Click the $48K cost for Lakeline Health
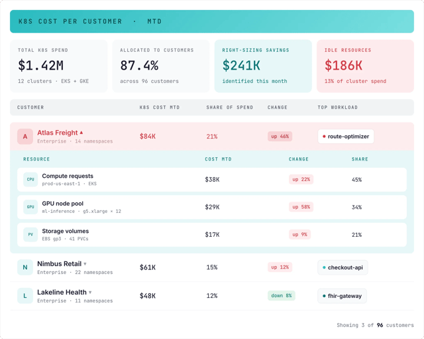The height and width of the screenshot is (339, 424). tap(148, 296)
